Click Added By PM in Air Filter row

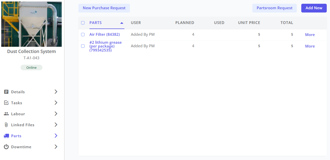tap(143, 34)
